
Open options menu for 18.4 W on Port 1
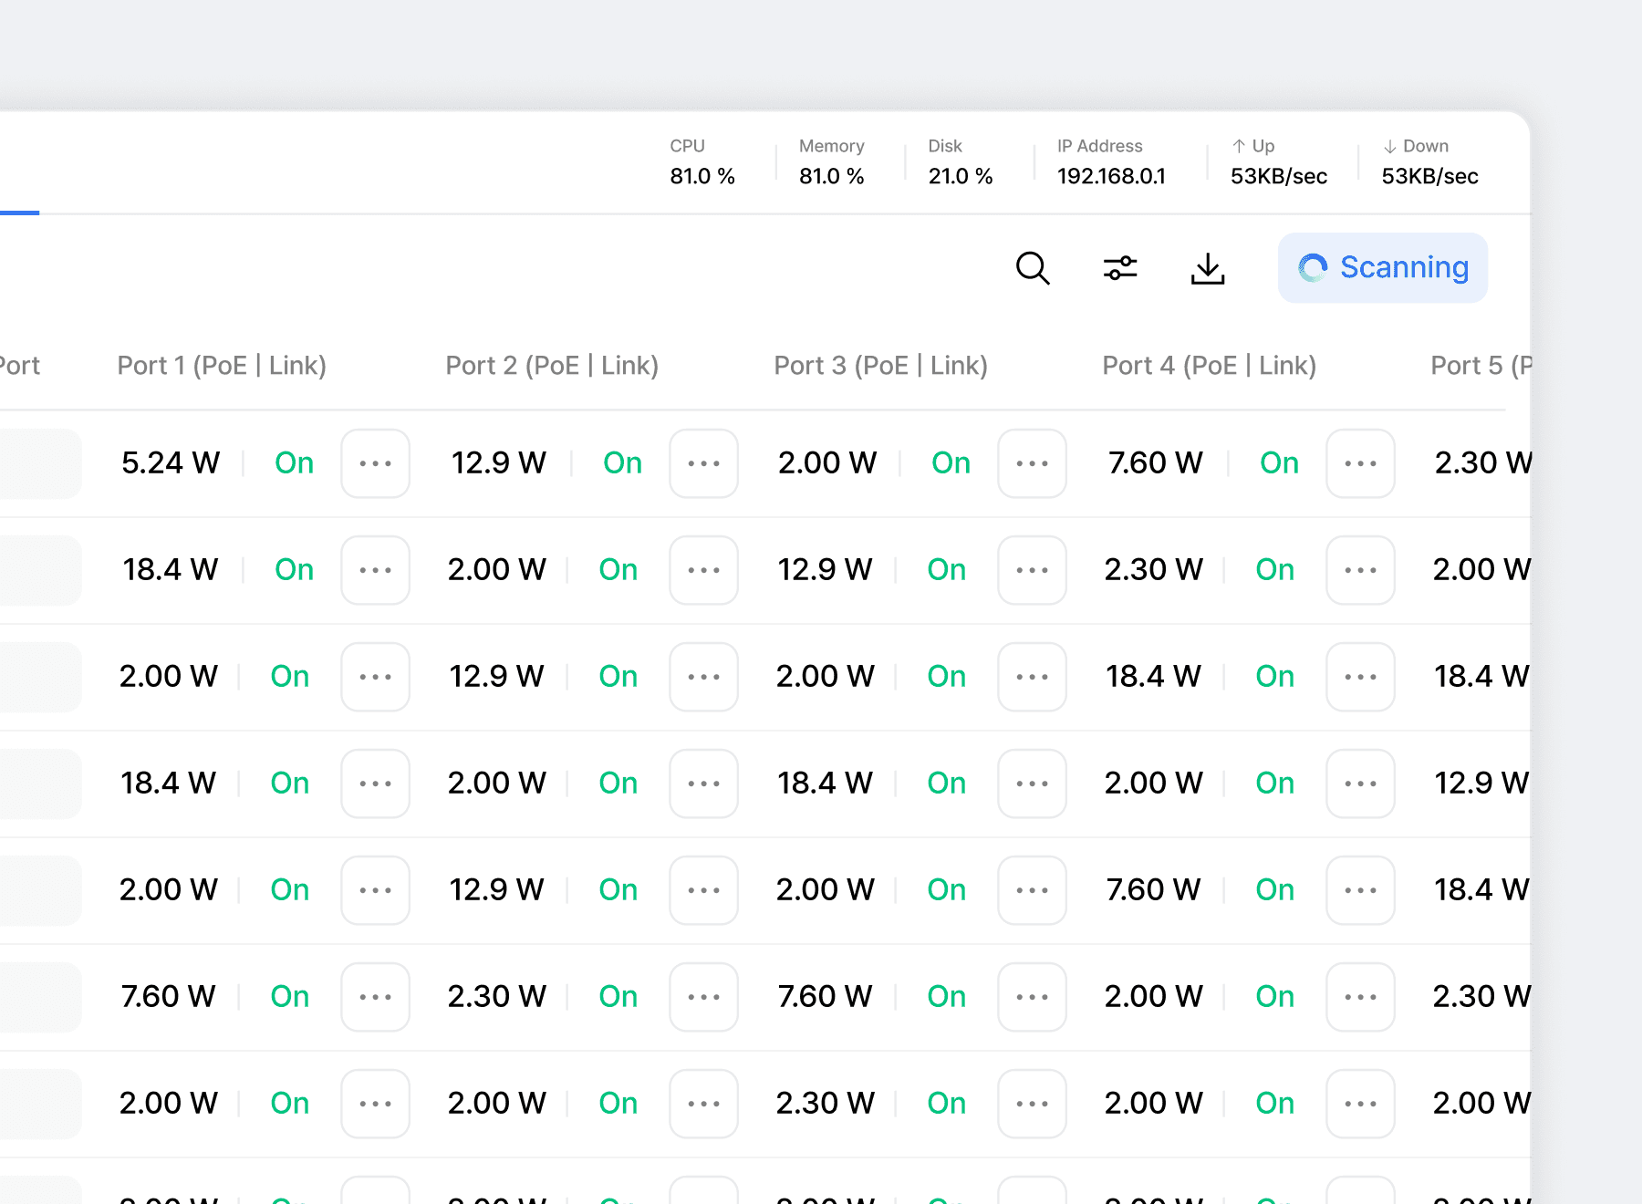[375, 570]
